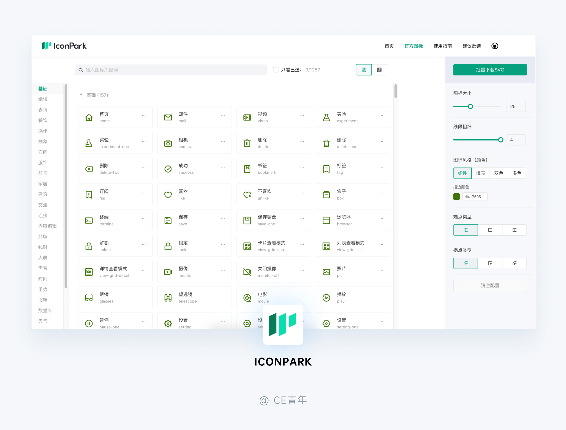Click the 清空配置 button
566x430 pixels.
point(490,285)
